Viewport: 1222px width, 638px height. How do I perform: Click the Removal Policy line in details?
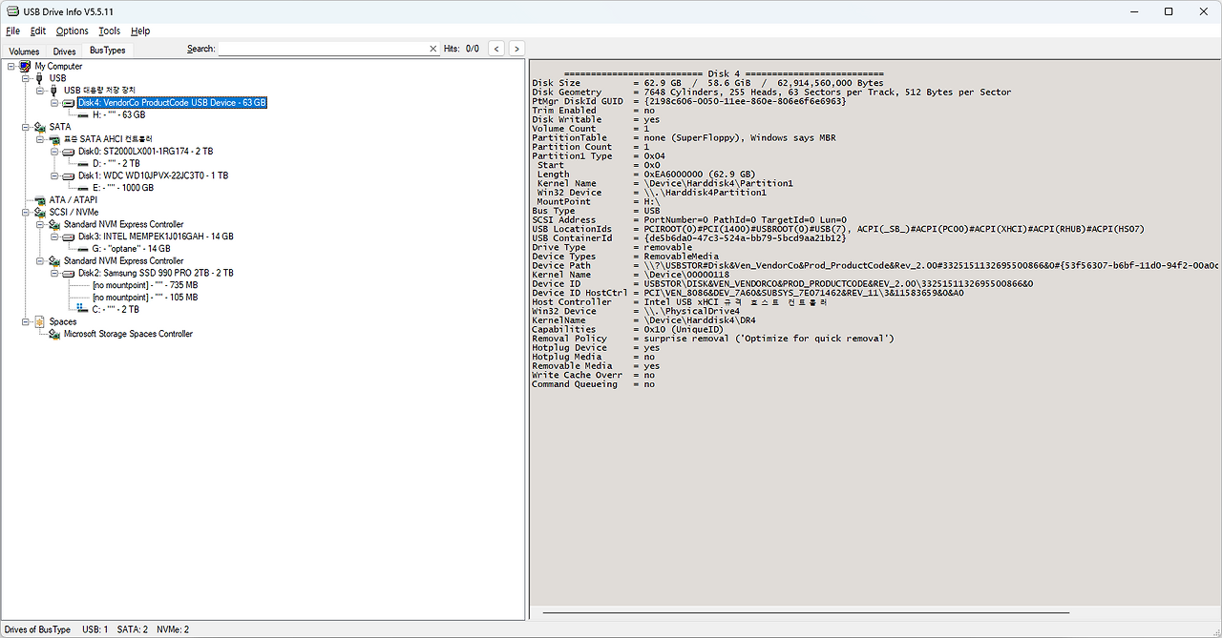pyautogui.click(x=712, y=339)
